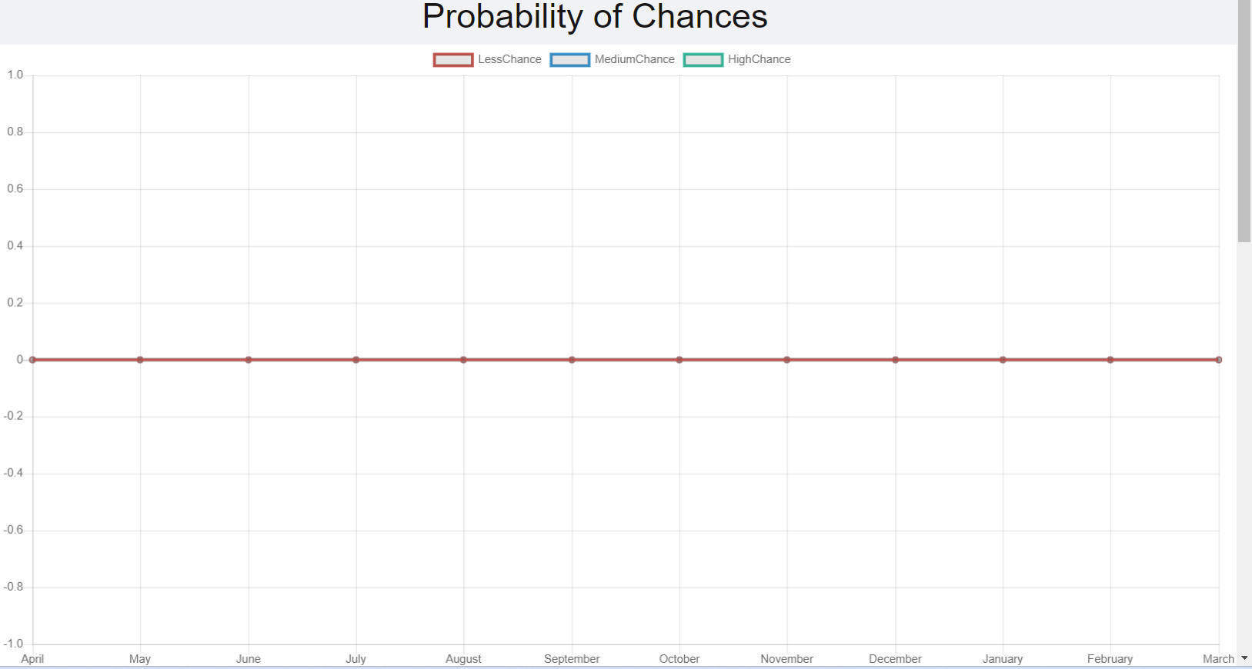Select the January data point on the chart

click(1003, 360)
